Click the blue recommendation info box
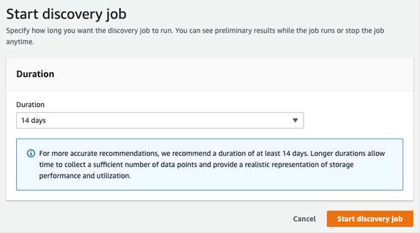Screen dimensions: 420x233 [x=209, y=164]
